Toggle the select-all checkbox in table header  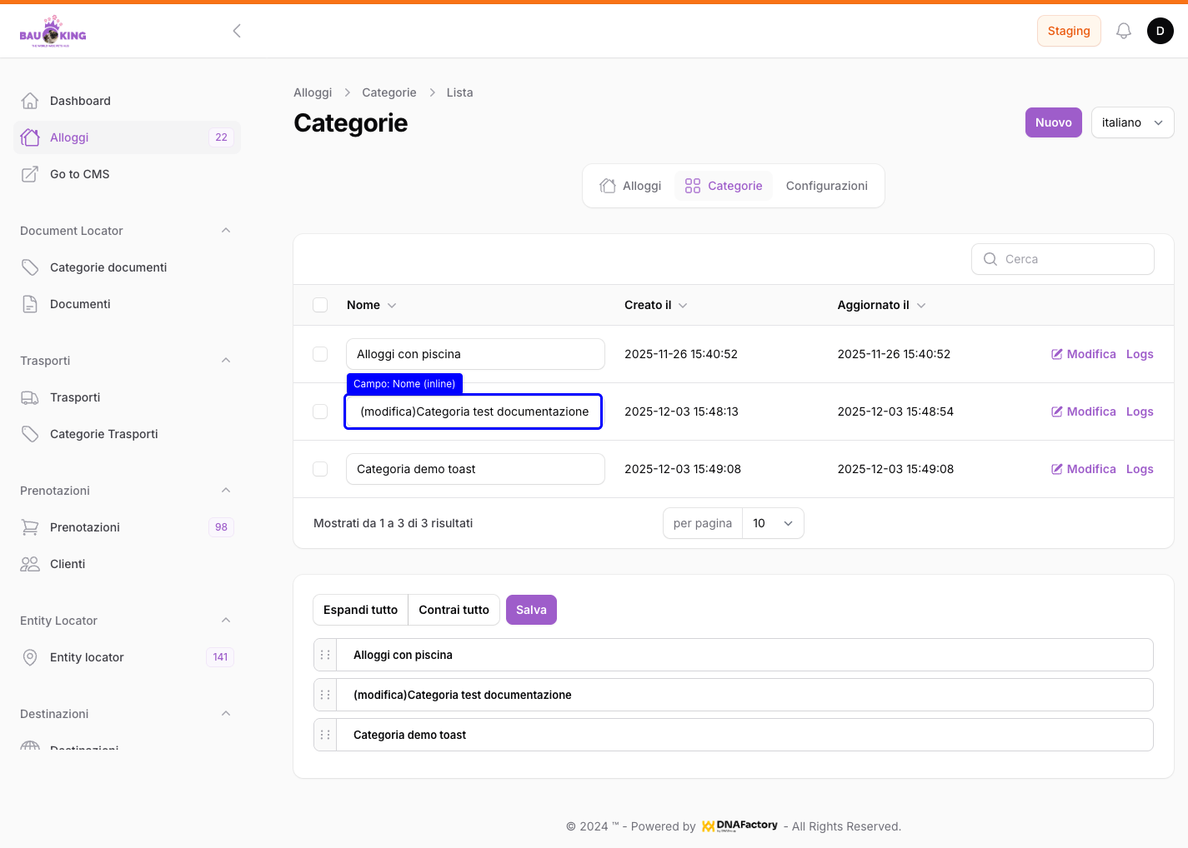click(320, 305)
